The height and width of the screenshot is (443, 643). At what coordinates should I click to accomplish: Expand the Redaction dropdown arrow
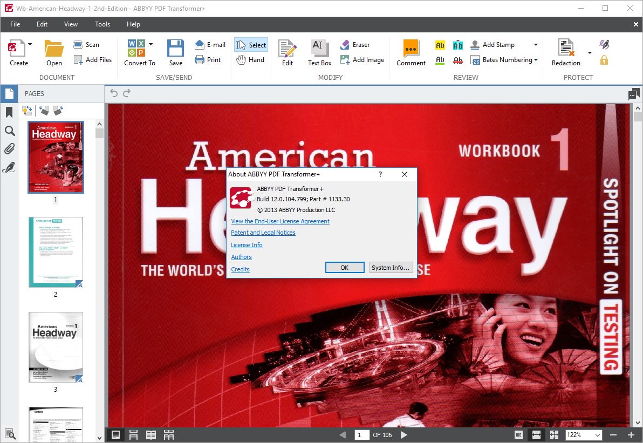[590, 52]
